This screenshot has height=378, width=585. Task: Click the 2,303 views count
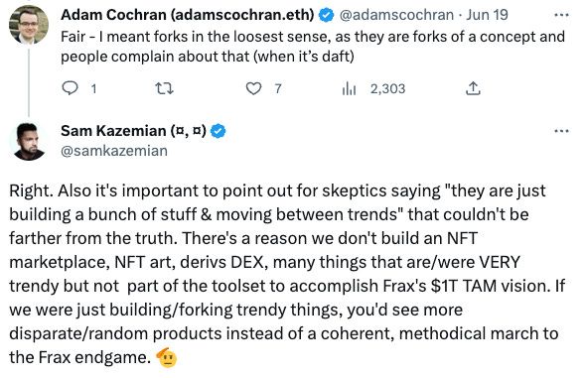point(387,88)
